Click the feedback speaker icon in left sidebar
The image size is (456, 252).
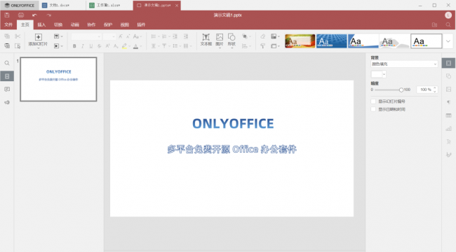tap(7, 102)
